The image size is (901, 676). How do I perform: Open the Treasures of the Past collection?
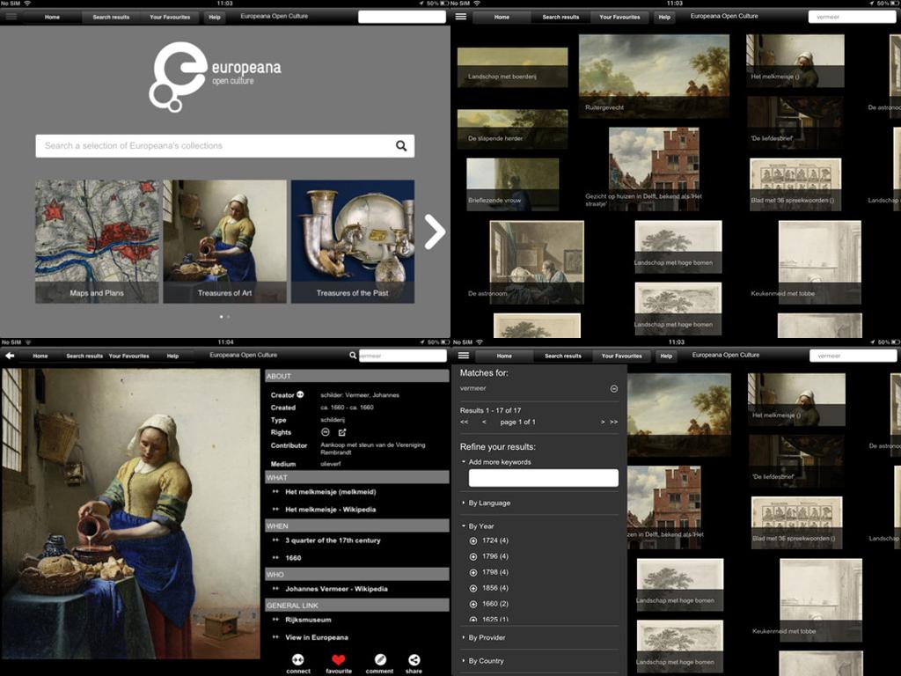click(352, 241)
